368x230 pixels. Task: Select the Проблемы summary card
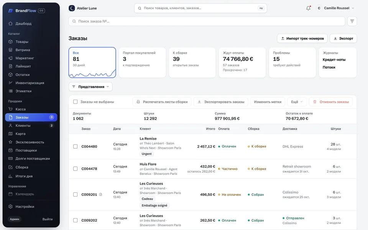pos(292,62)
